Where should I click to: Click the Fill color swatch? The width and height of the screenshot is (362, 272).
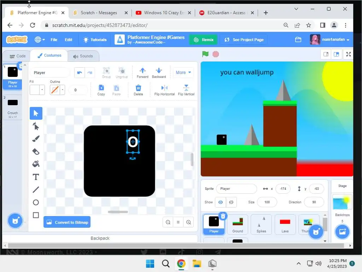coord(35,90)
